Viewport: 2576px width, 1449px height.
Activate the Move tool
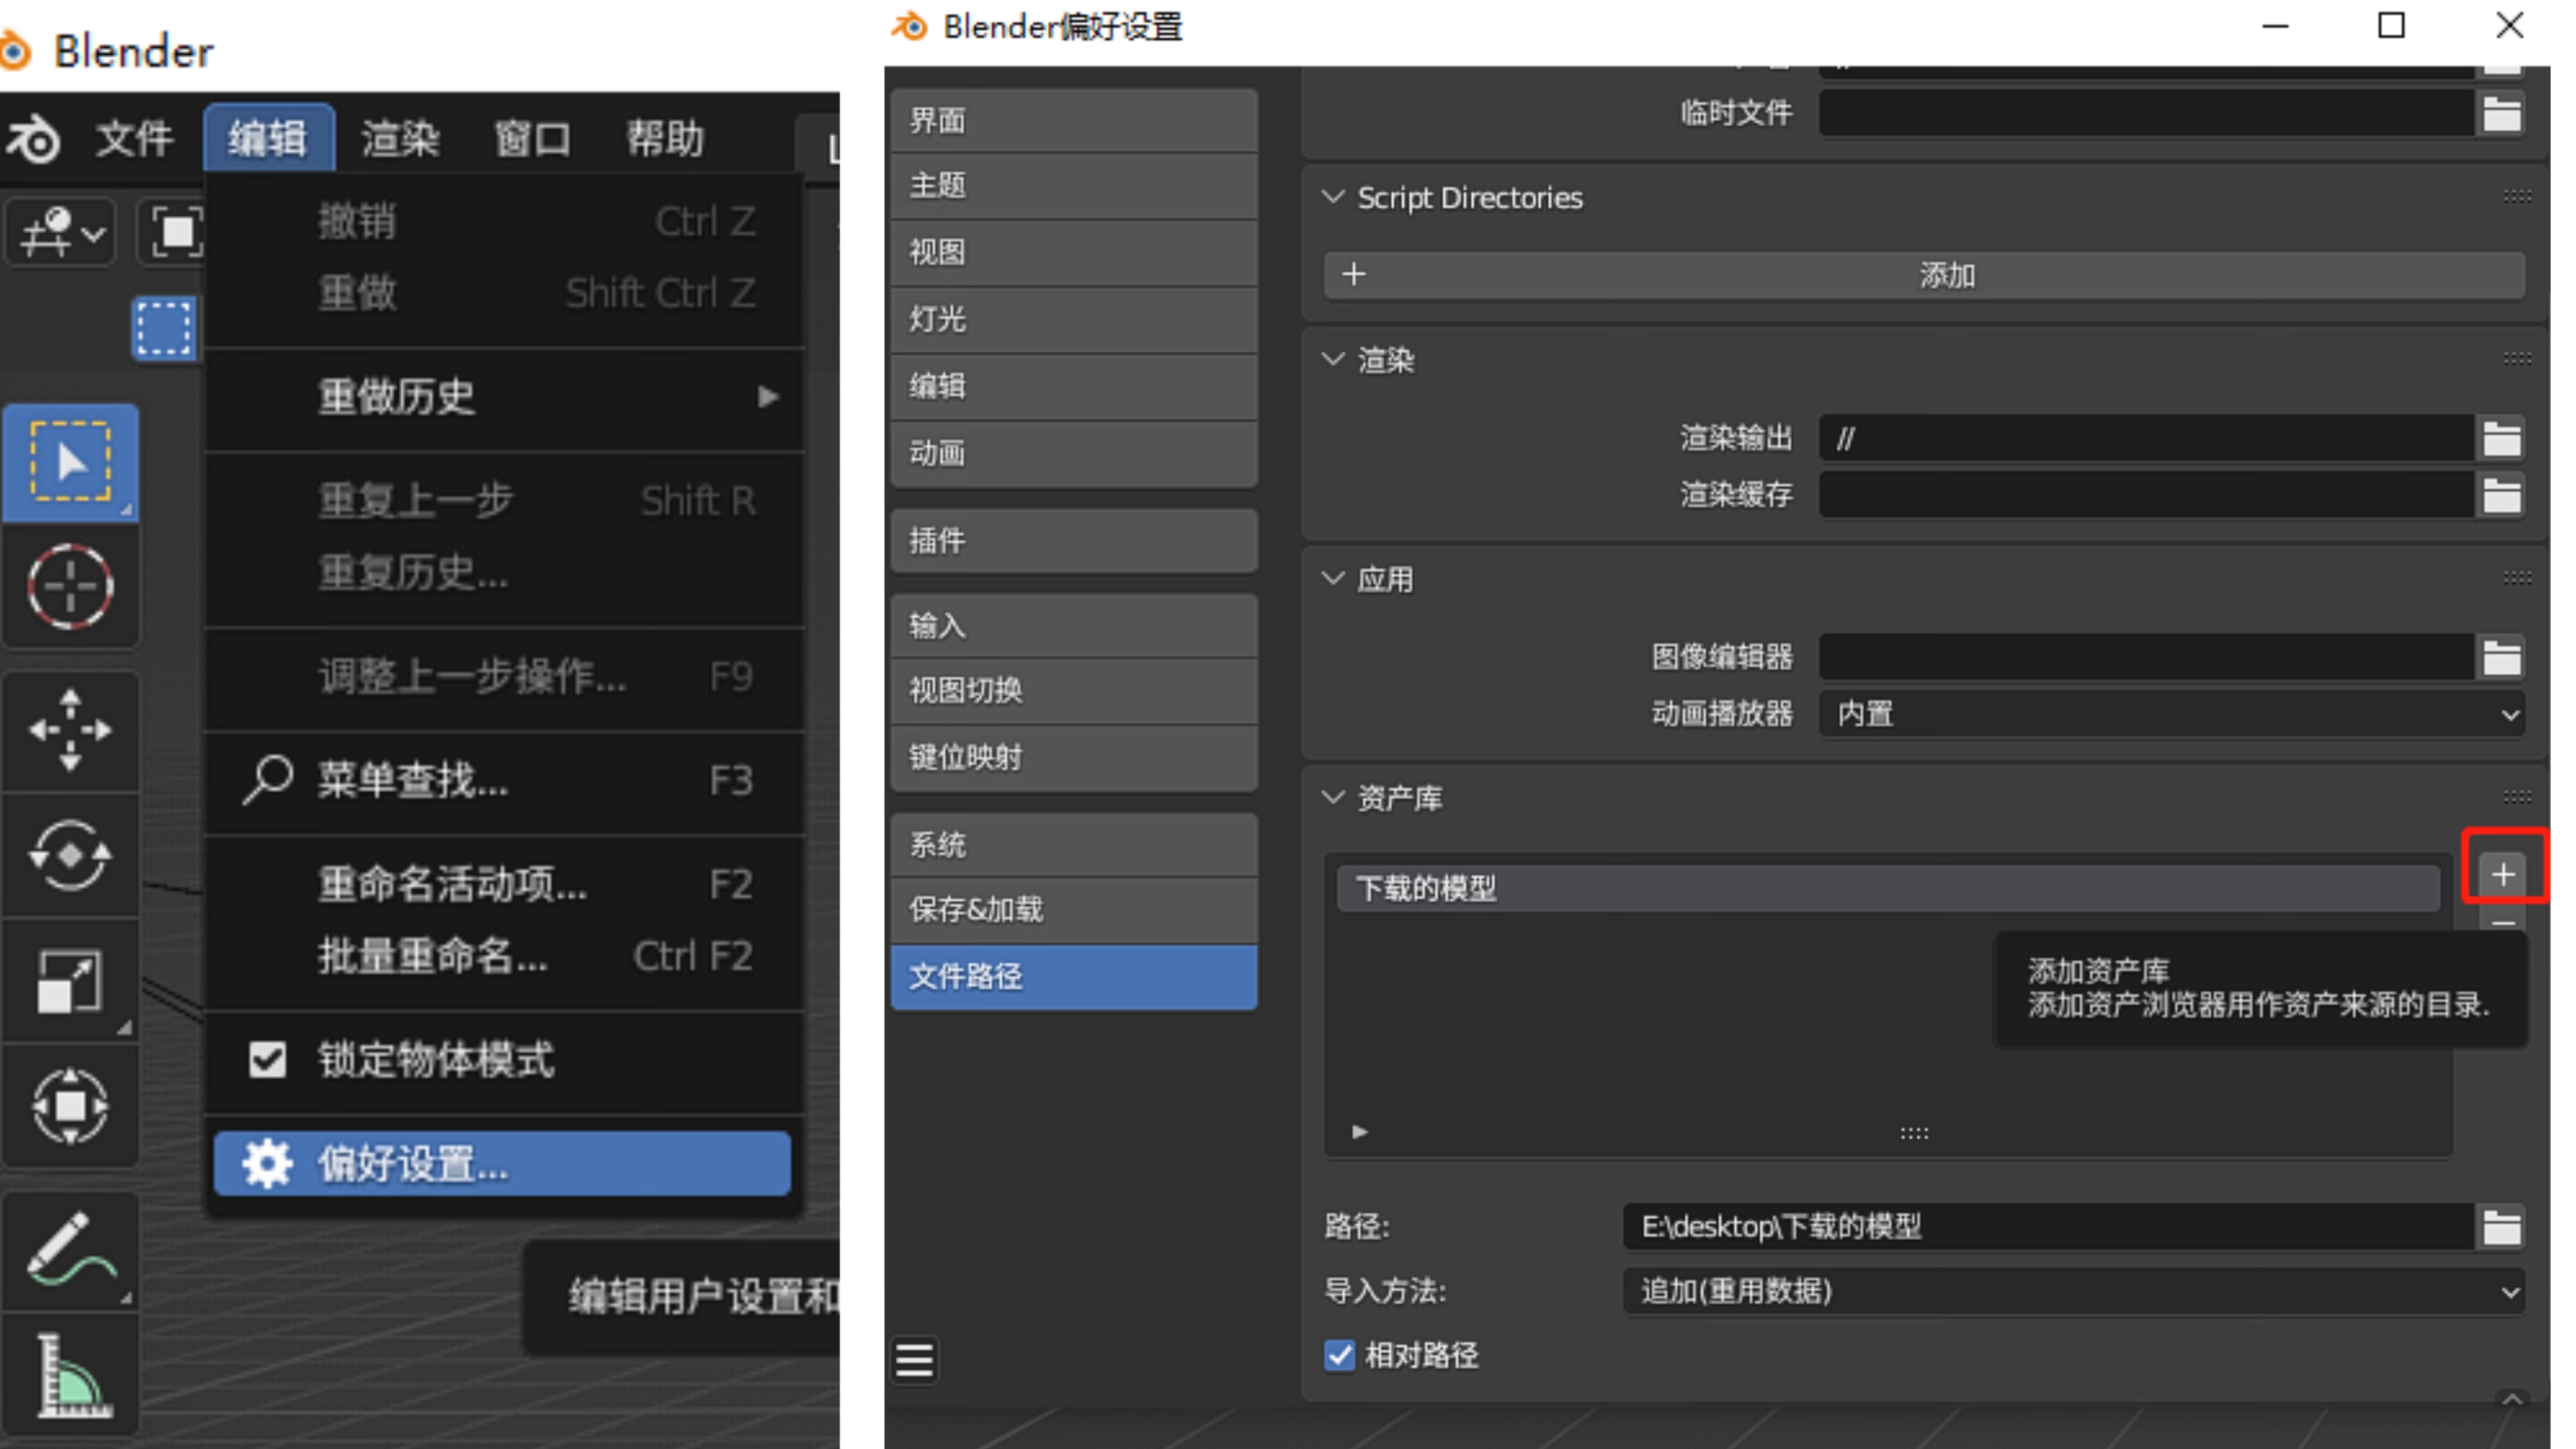coord(70,730)
